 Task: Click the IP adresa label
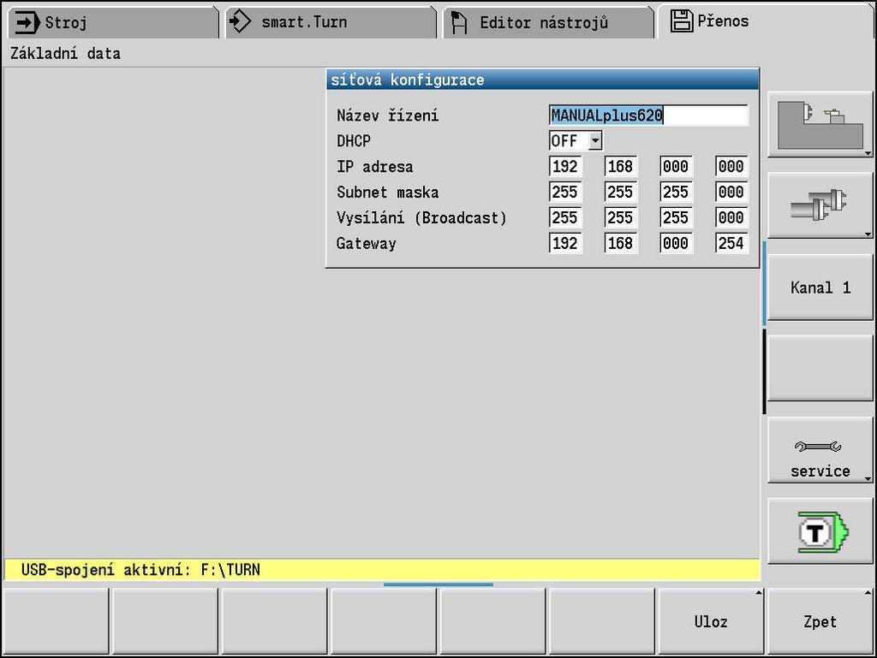click(375, 167)
